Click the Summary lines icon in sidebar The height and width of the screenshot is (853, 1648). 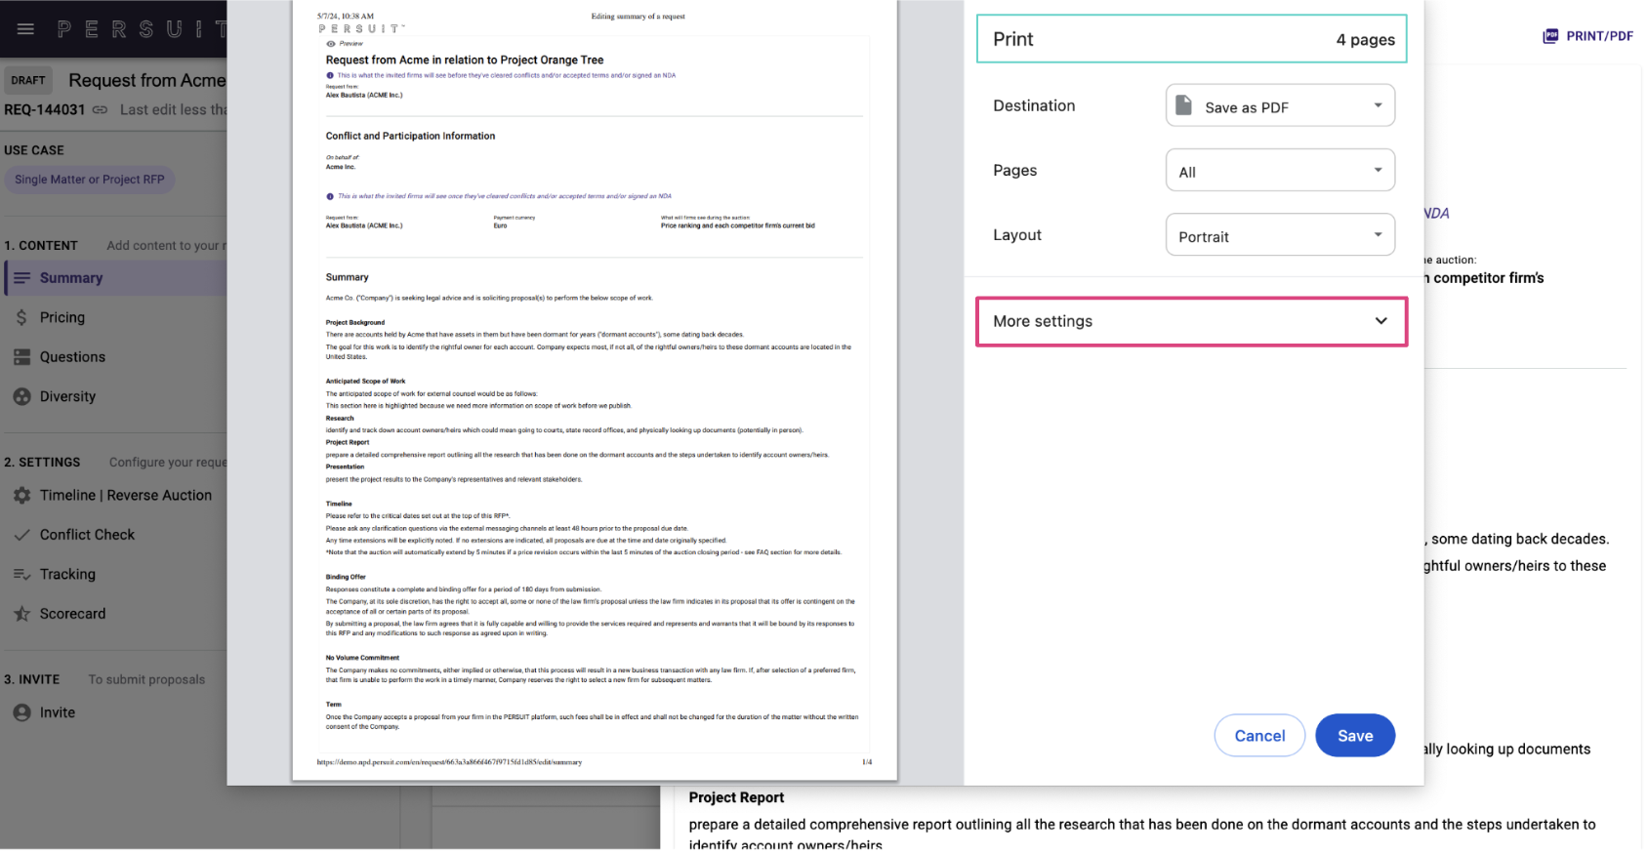point(22,278)
